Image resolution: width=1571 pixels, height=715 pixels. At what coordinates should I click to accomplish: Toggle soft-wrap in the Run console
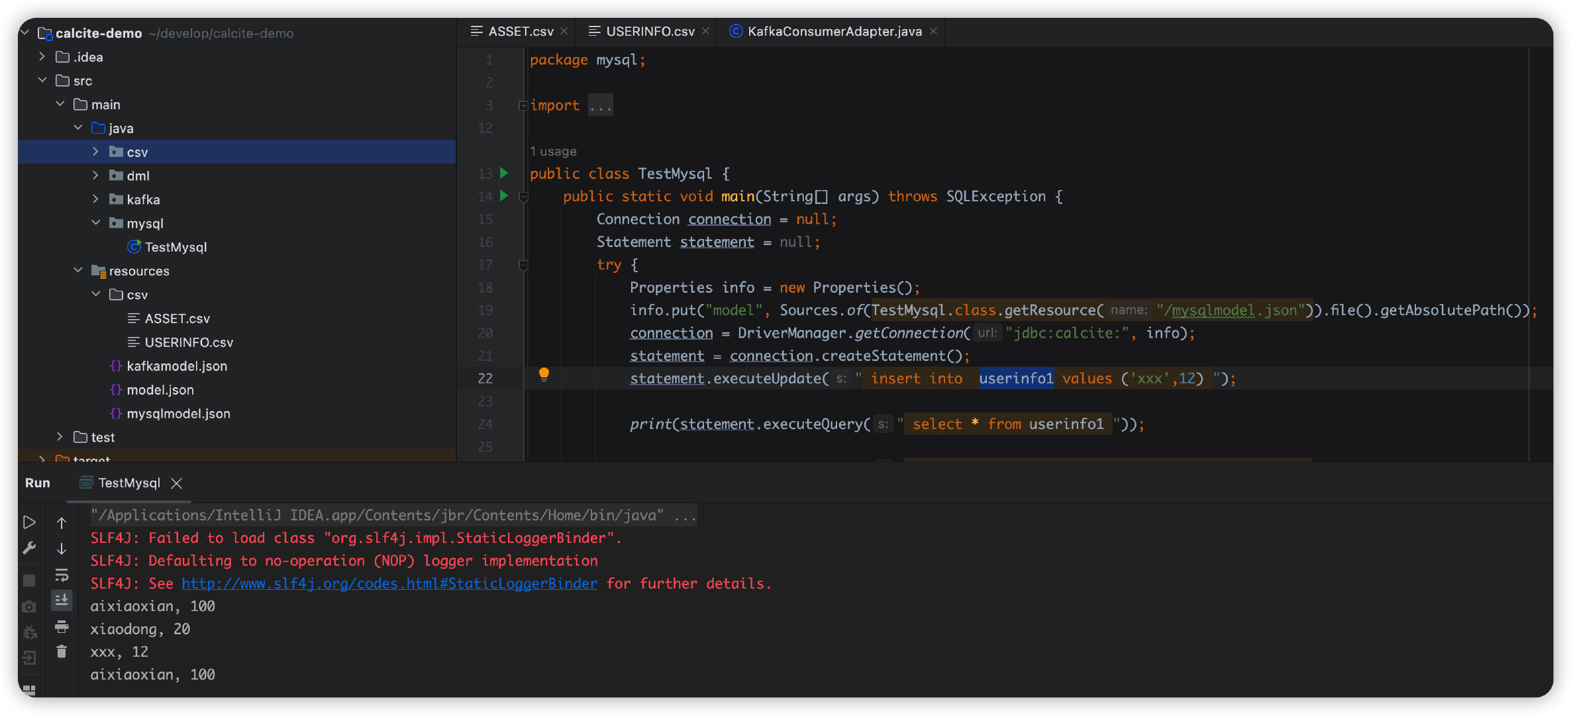(62, 575)
